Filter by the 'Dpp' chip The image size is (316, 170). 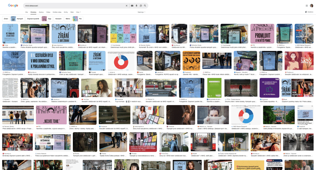point(47,19)
